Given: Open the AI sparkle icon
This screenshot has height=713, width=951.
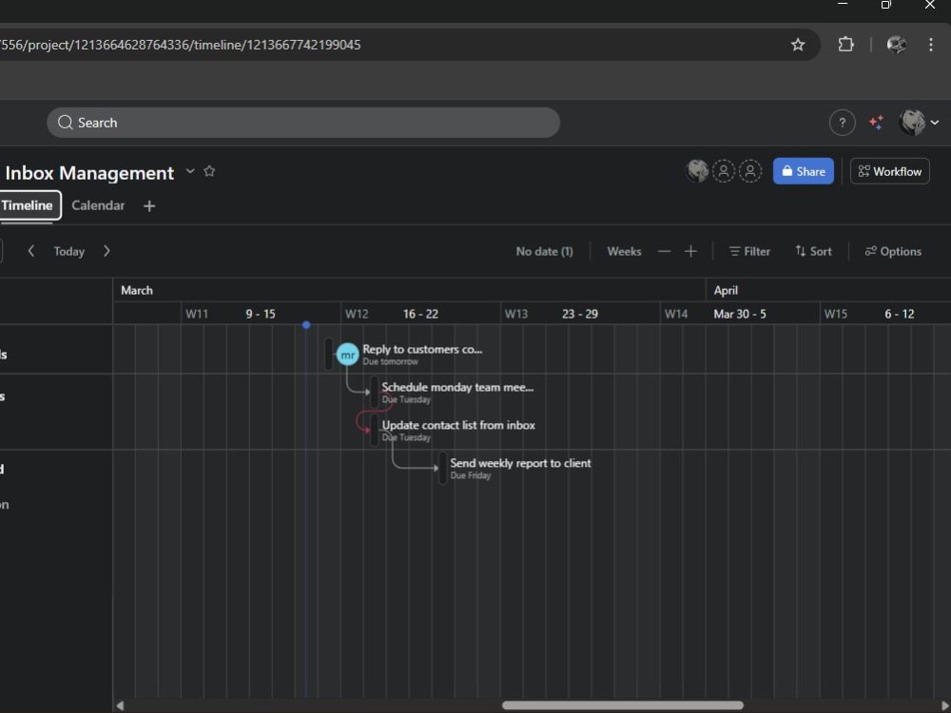Looking at the screenshot, I should coord(876,123).
